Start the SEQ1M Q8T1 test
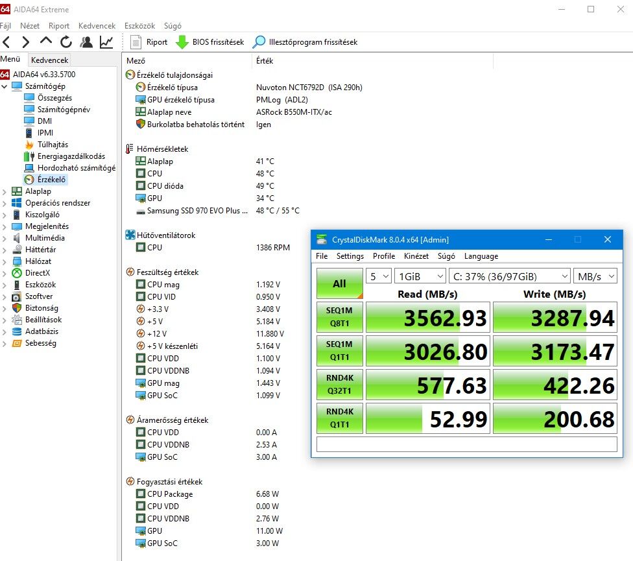Image resolution: width=633 pixels, height=561 pixels. (x=339, y=317)
